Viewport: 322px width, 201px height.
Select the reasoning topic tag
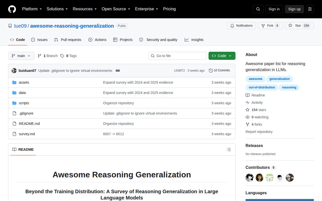click(x=289, y=87)
